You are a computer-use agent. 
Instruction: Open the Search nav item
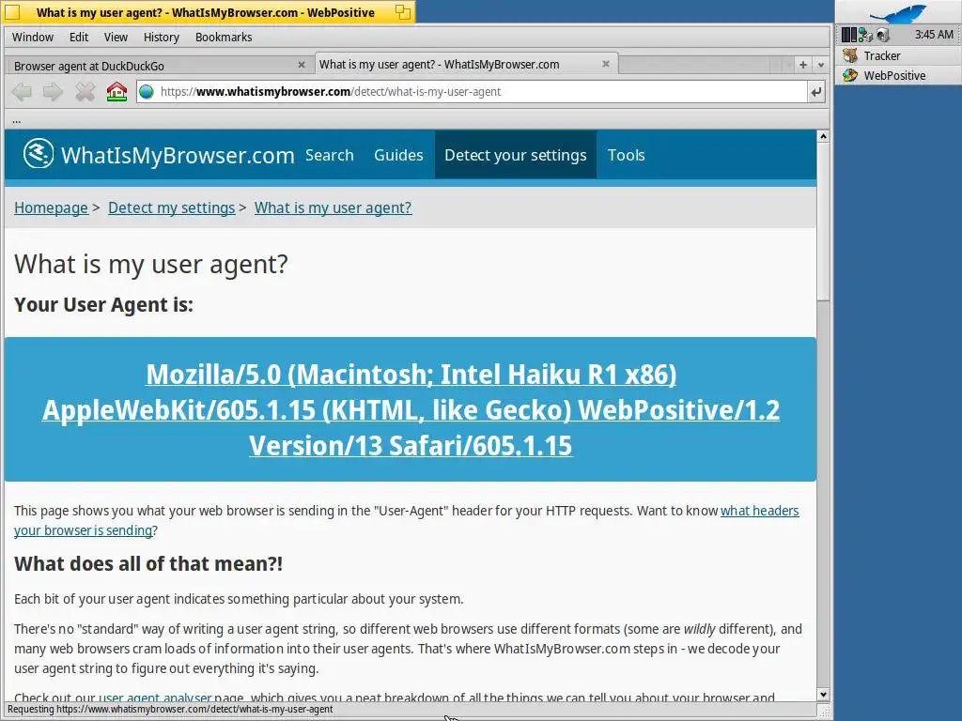(x=330, y=155)
